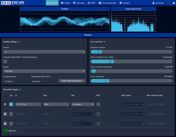
Task: Enable the On box for 10.130.2.58
Action: 11,124
